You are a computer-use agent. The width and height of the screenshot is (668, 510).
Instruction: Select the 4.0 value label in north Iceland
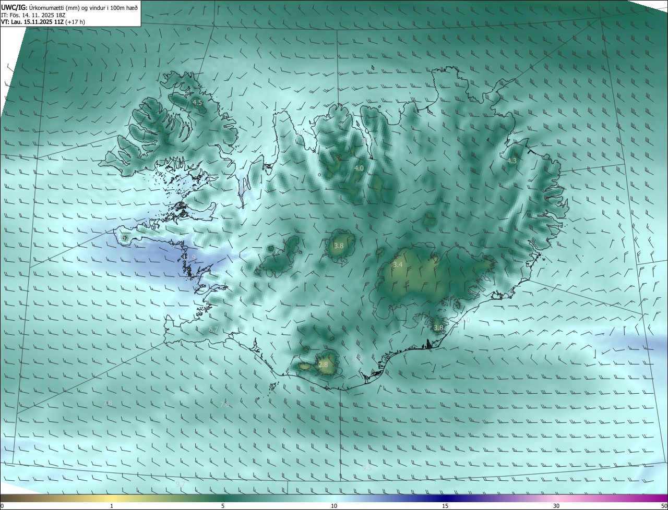coord(359,168)
